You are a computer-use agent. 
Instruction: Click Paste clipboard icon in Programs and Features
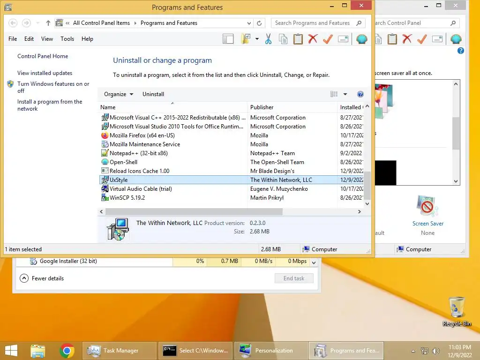point(298,39)
